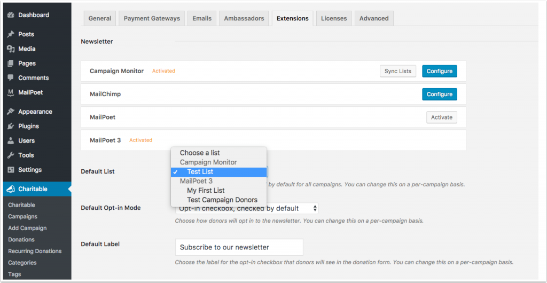547x283 pixels.
Task: Click Sync Lists for Campaign Monitor
Action: point(397,71)
